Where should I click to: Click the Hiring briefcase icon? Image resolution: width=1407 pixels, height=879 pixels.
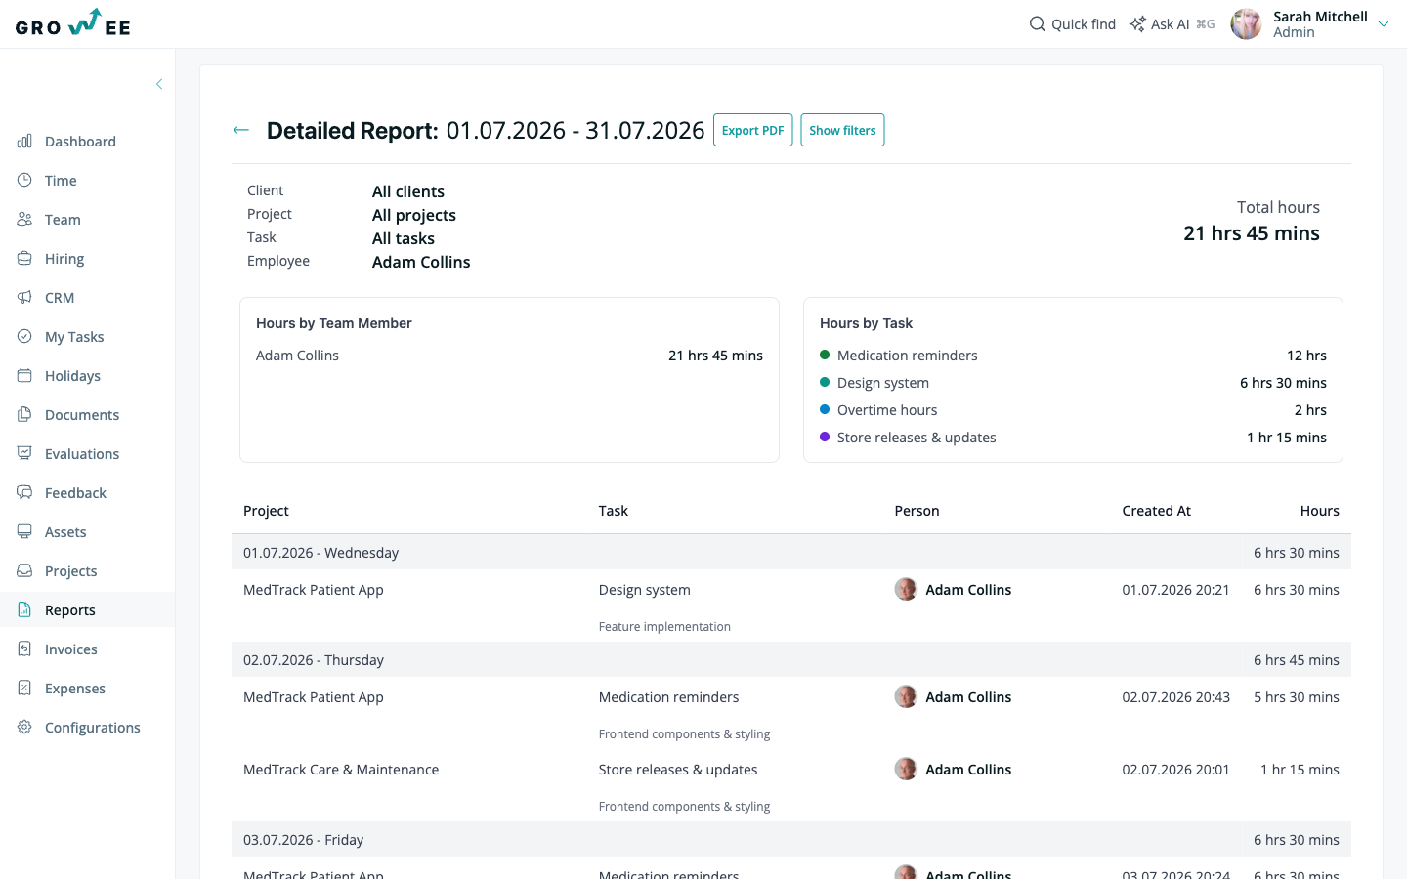pos(24,259)
